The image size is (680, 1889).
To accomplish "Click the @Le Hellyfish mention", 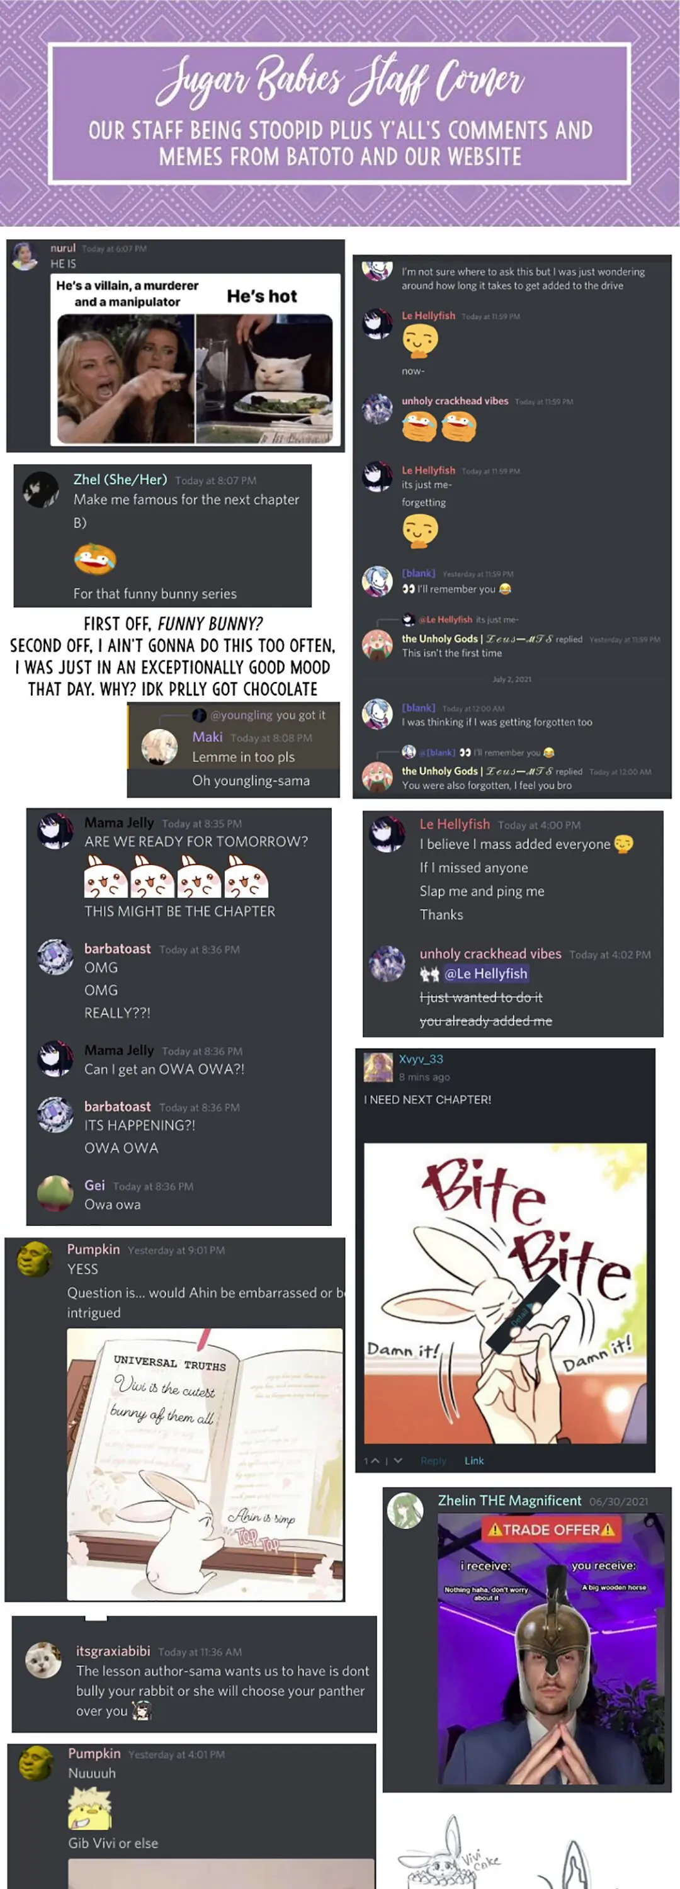I will pos(485,973).
